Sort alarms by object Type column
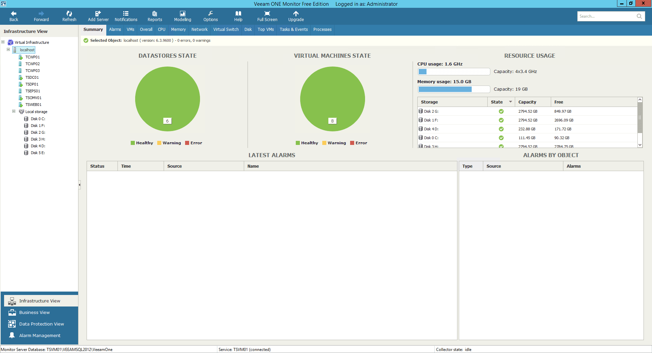This screenshot has height=353, width=652. pos(471,166)
